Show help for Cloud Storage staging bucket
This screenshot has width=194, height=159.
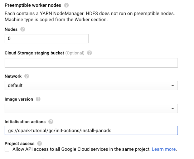tap(89, 53)
